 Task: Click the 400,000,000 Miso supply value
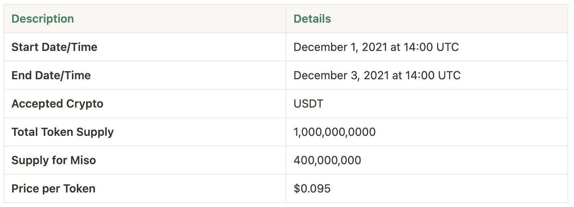(327, 160)
